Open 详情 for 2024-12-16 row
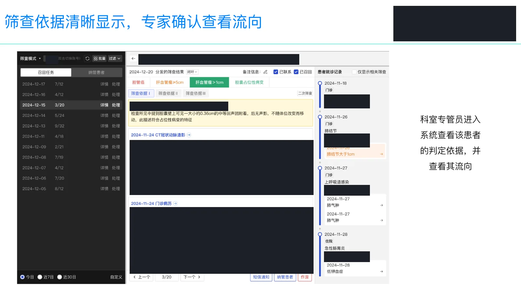The image size is (521, 293). pos(104,94)
